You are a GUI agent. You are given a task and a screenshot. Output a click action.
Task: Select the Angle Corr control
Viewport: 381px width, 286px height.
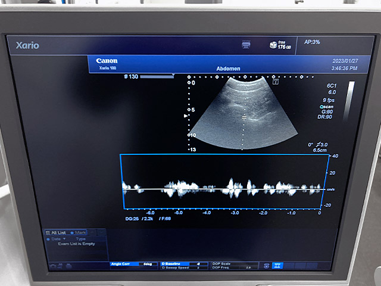(134, 264)
